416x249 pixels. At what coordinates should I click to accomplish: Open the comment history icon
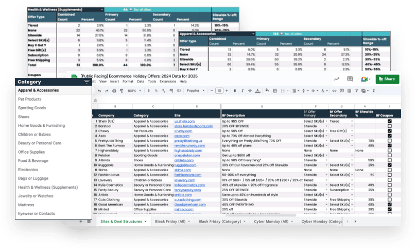pos(350,79)
